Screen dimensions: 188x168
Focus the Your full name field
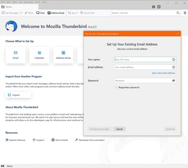coord(145,59)
